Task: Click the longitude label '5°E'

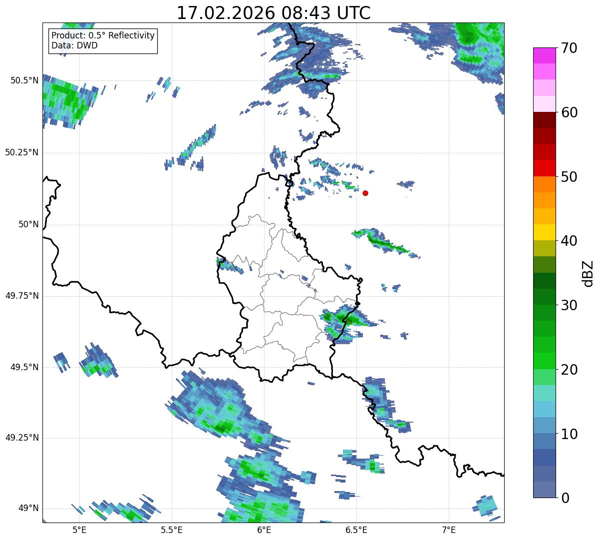Action: (x=79, y=530)
